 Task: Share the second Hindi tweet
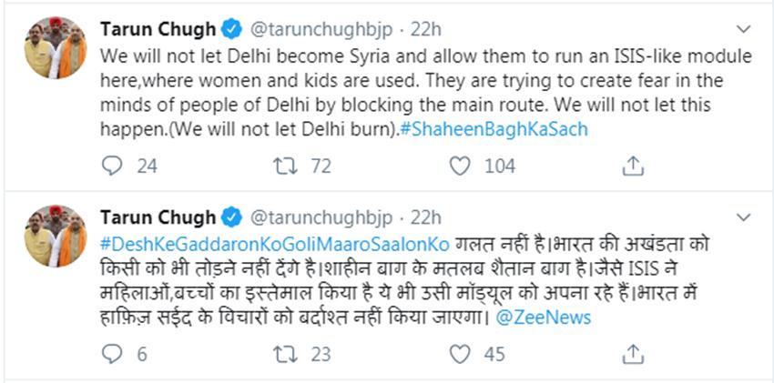pyautogui.click(x=632, y=354)
